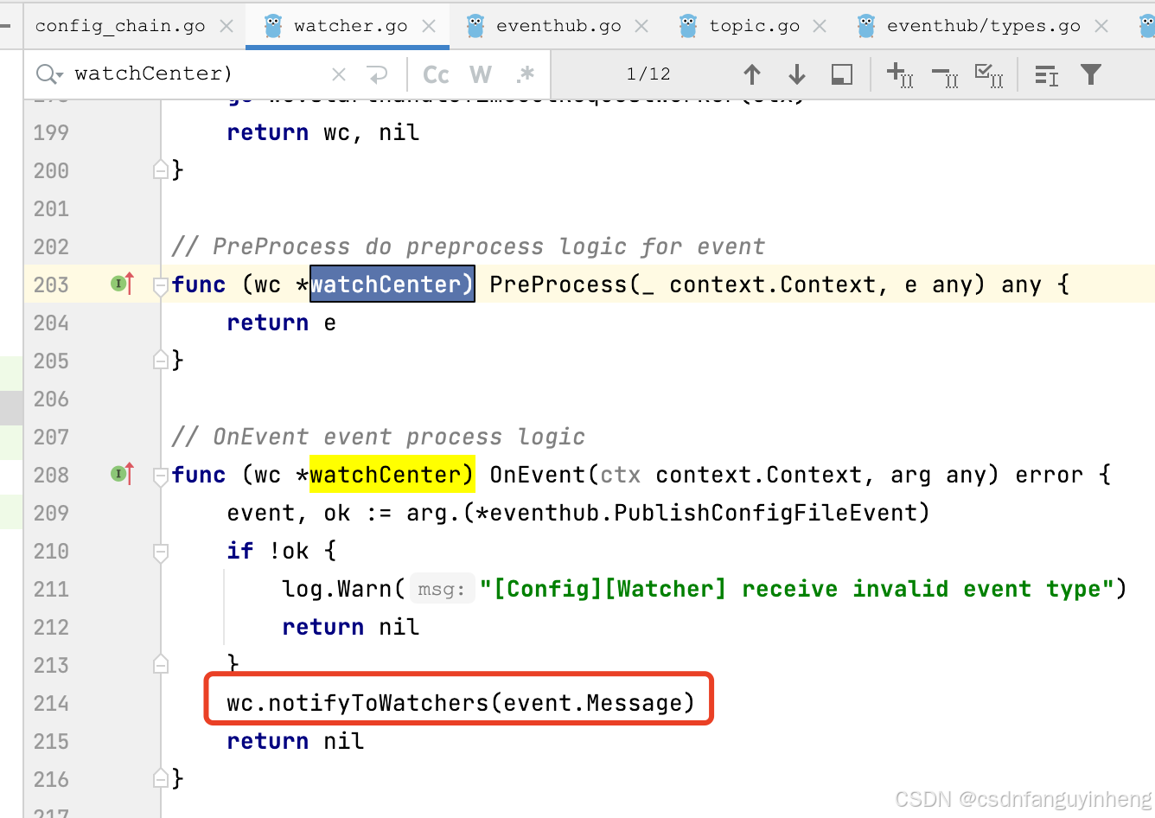Toggle Whole Words option
Screen dimensions: 1155x818
[x=481, y=75]
